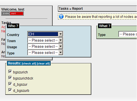137x101 pixels.
Task: Click the Usage Please select field
Action: point(43,46)
